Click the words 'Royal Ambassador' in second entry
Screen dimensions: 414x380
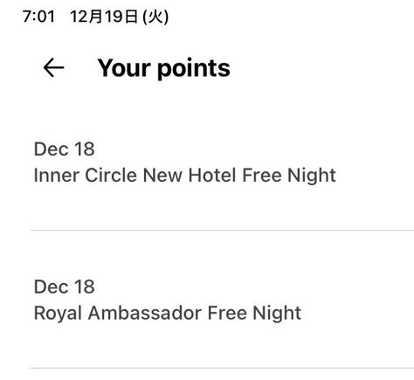(118, 314)
